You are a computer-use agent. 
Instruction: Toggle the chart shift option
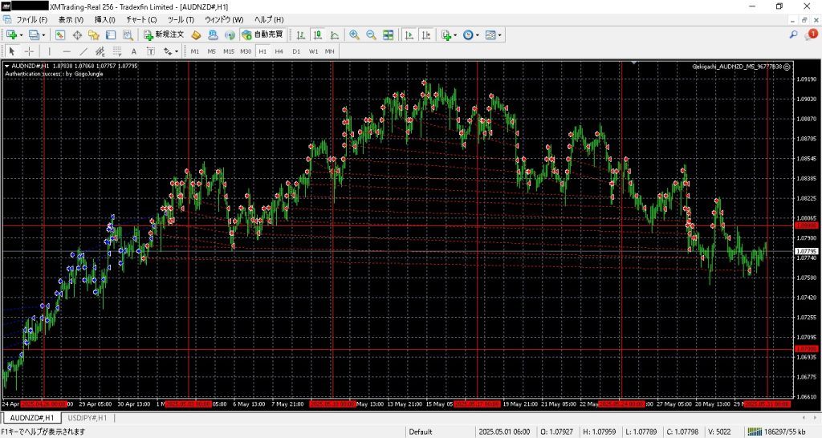tap(426, 34)
